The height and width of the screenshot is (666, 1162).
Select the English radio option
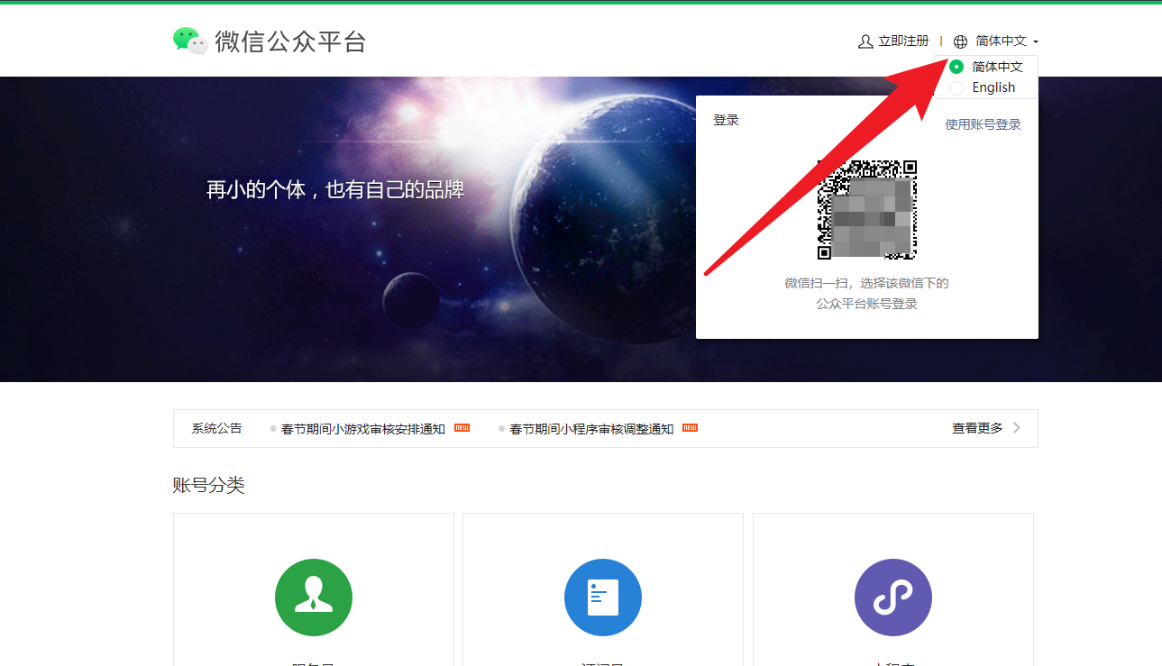point(956,87)
